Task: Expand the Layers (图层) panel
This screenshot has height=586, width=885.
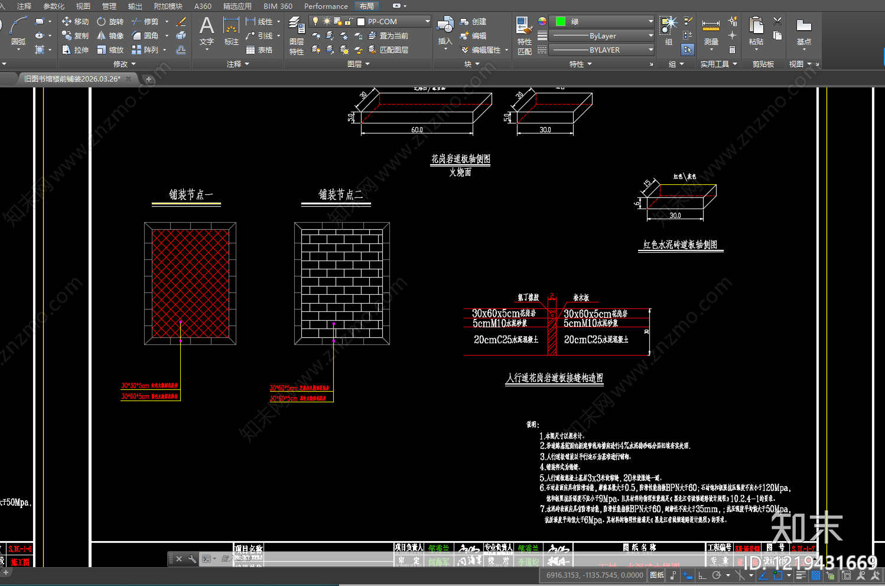Action: click(359, 64)
